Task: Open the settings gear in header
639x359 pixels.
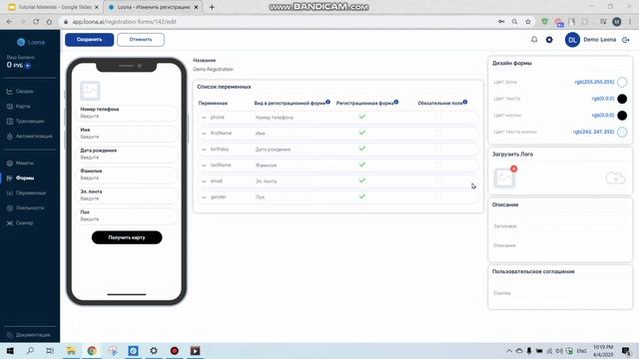Action: coord(549,40)
